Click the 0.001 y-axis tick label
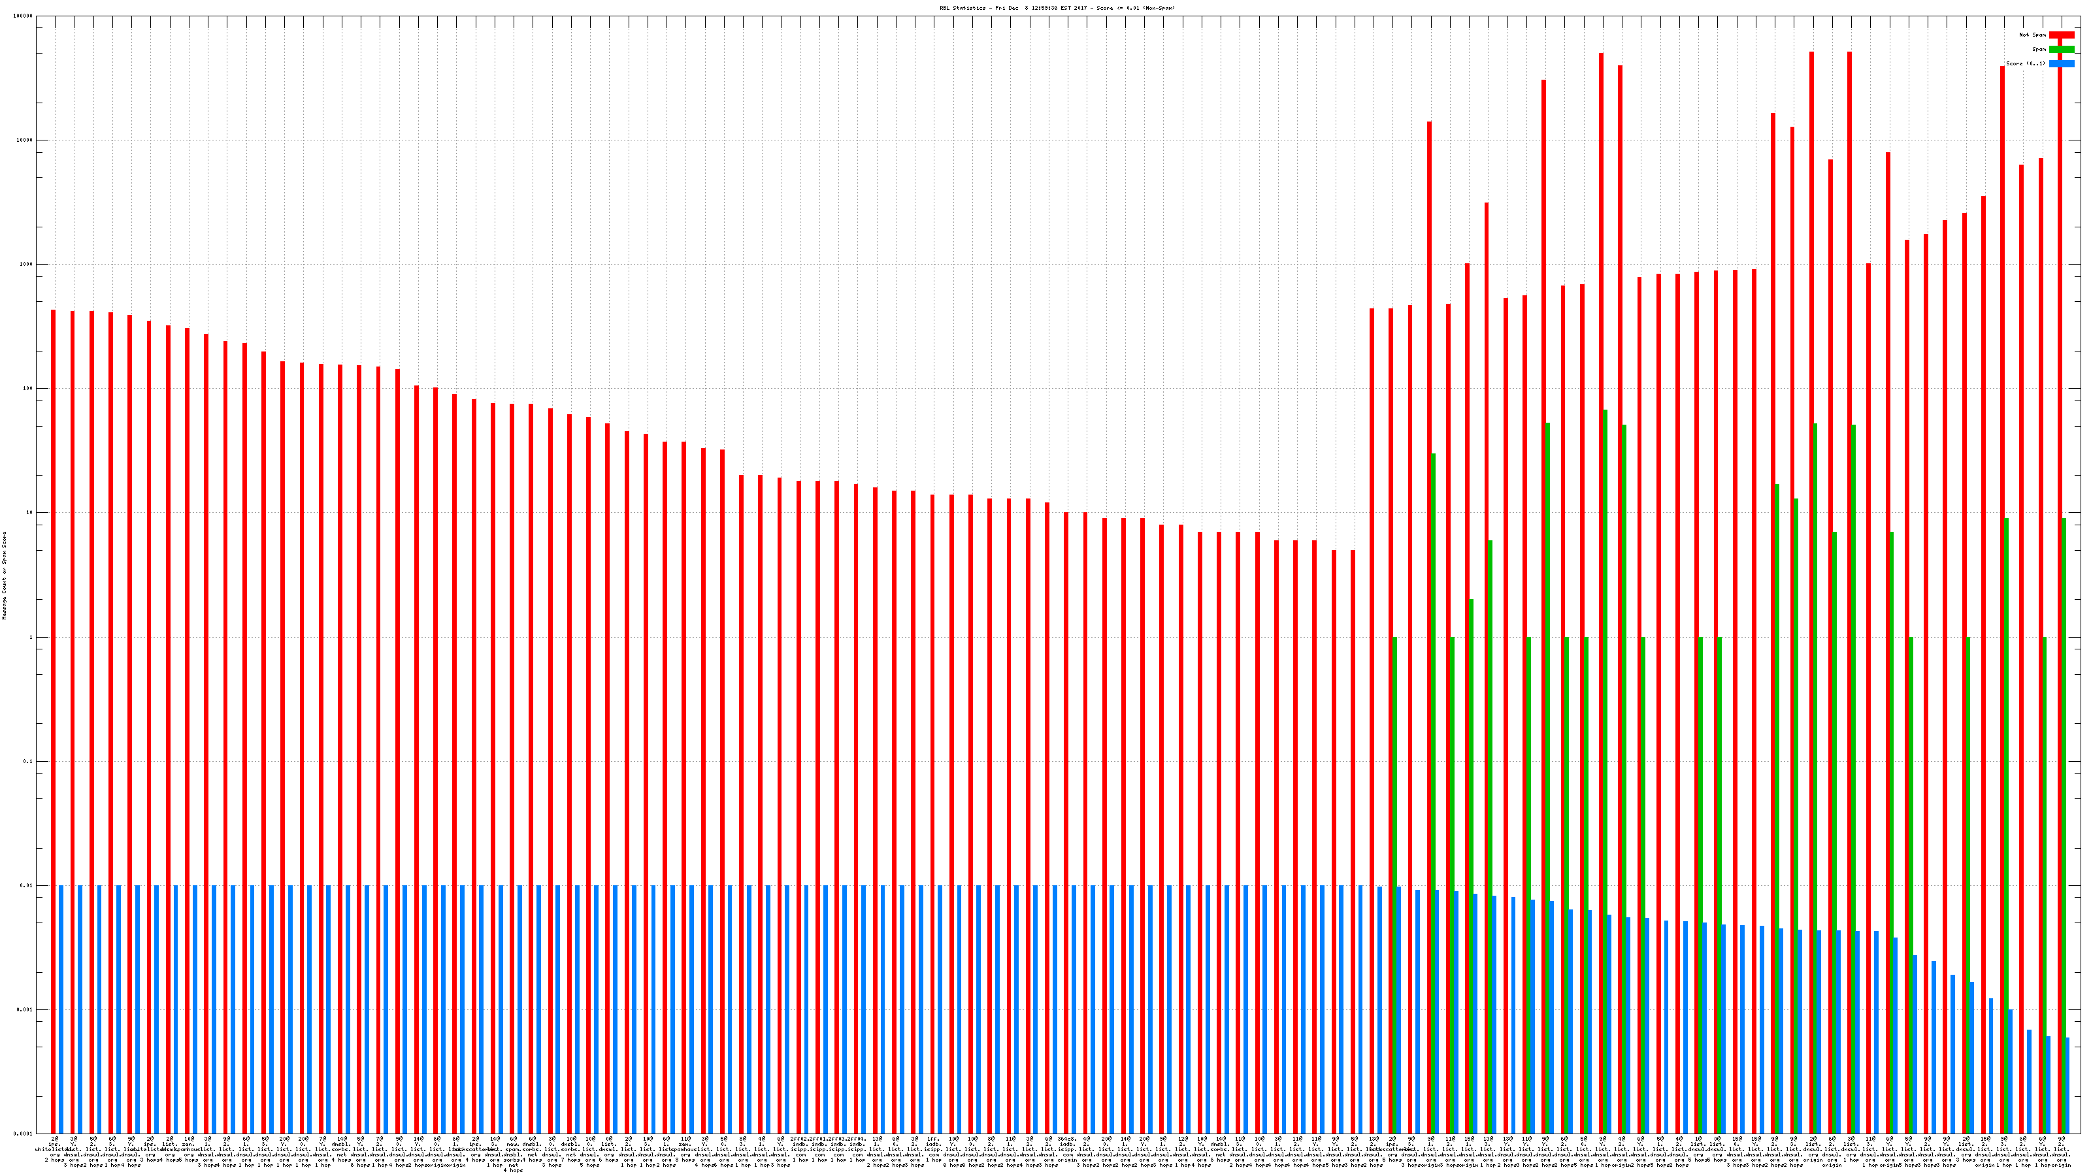This screenshot has width=2091, height=1176. (25, 1009)
